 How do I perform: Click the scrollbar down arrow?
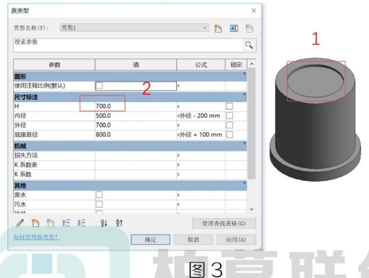pos(251,209)
